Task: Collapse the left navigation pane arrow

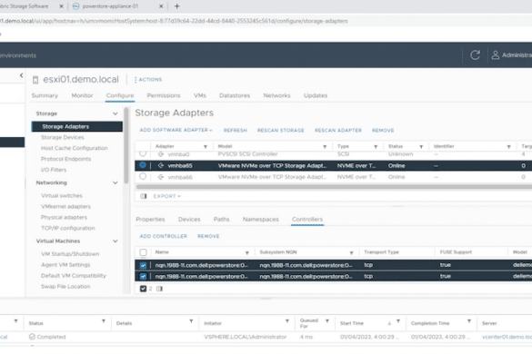Action: click(22, 75)
